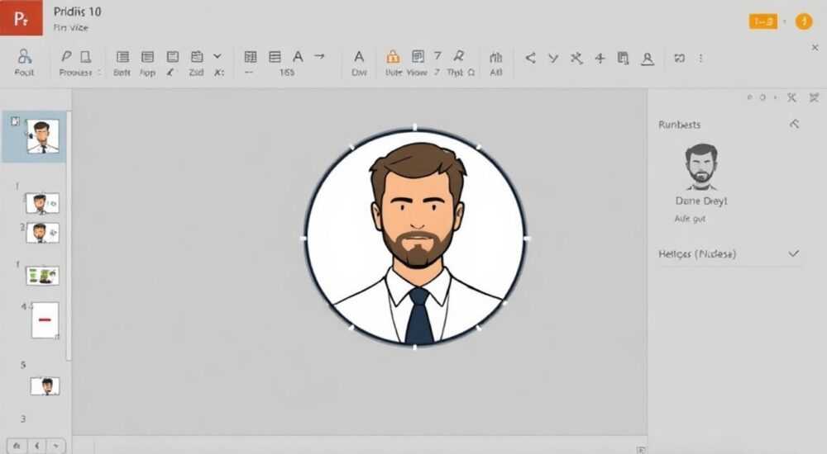Select the slide thumbnail with red dash
This screenshot has width=827, height=454.
(45, 319)
